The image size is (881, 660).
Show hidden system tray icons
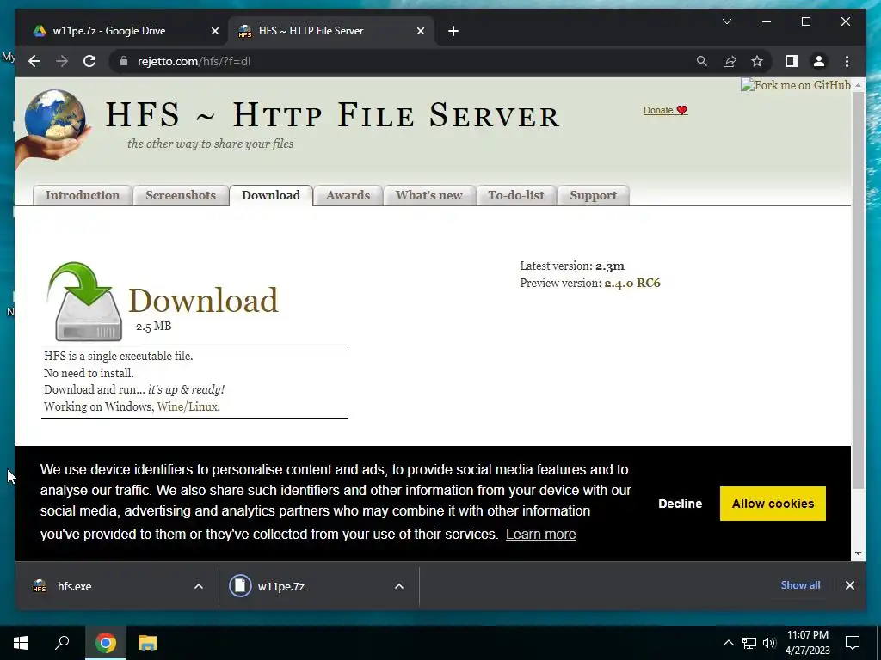(728, 643)
